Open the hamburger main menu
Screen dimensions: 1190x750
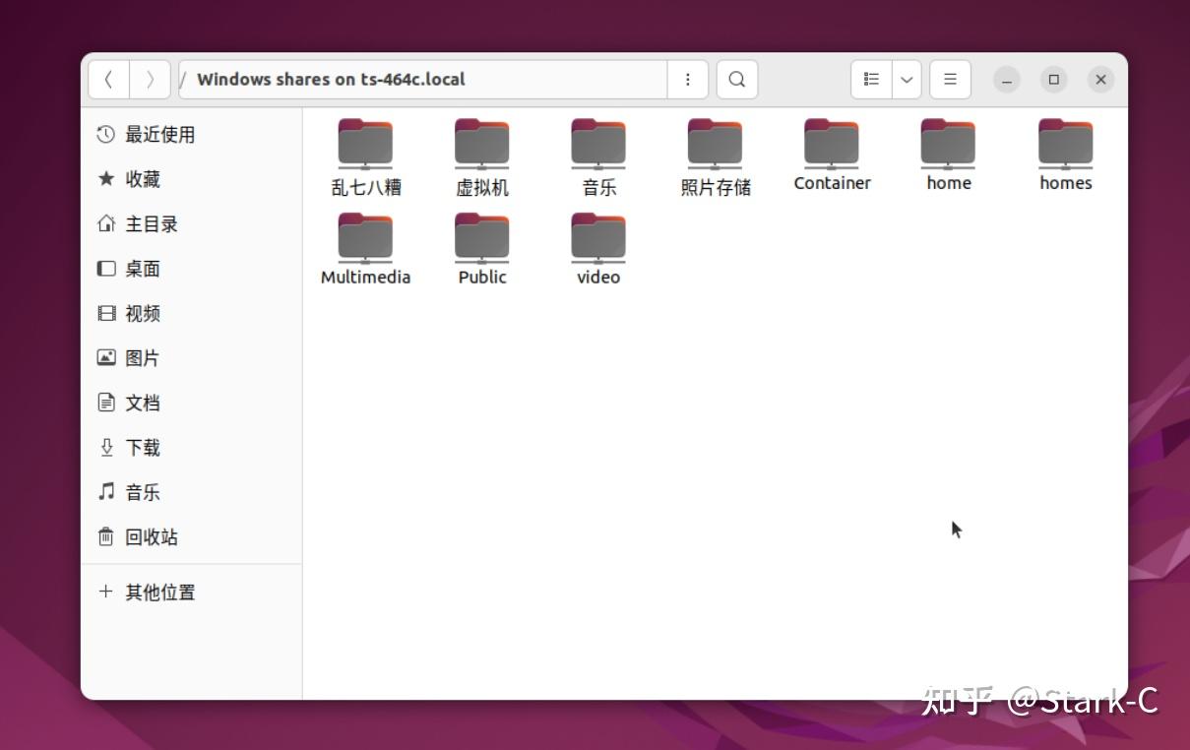950,79
